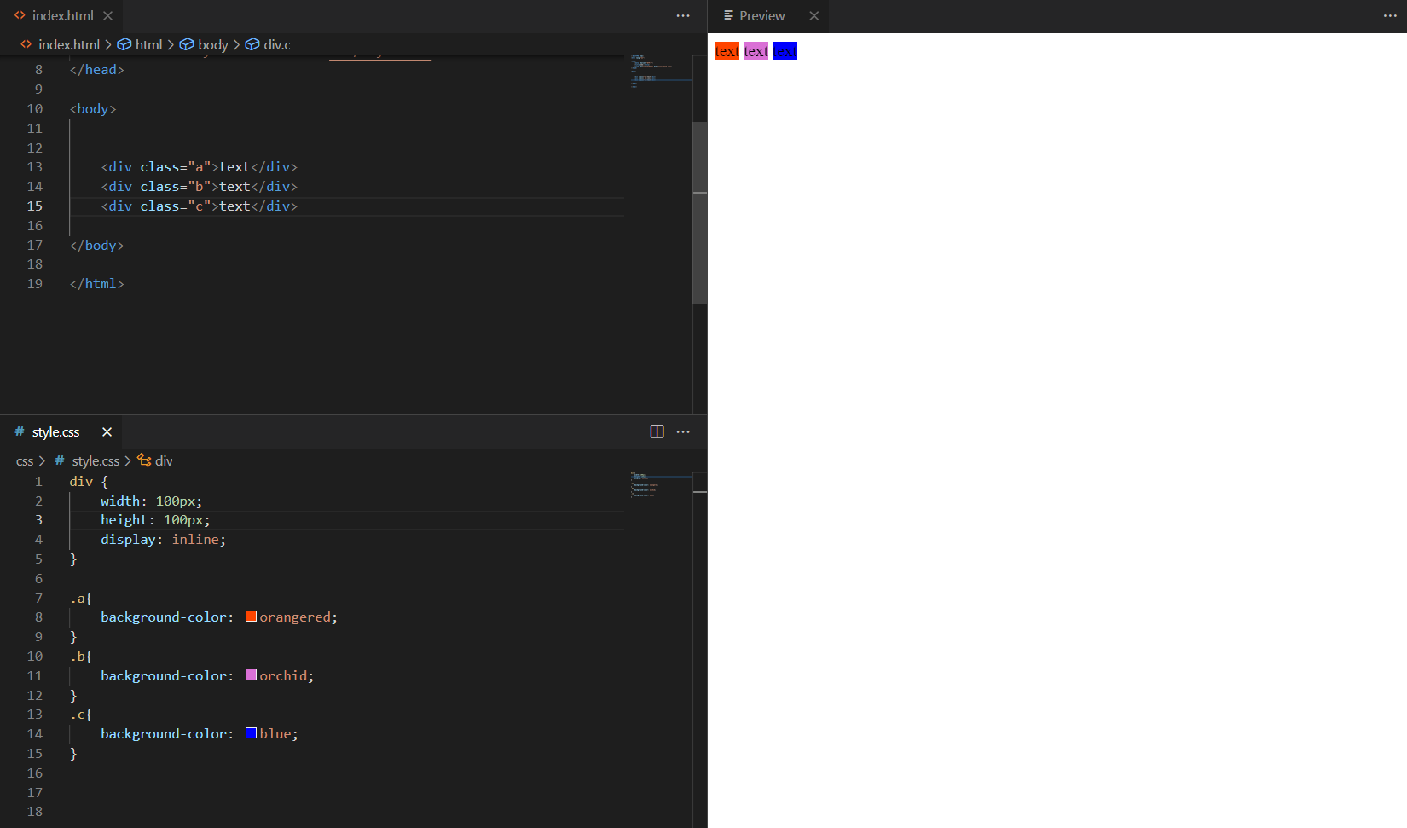Viewport: 1407px width, 828px height.
Task: Select the Split Editor icon above style.css
Action: [656, 431]
